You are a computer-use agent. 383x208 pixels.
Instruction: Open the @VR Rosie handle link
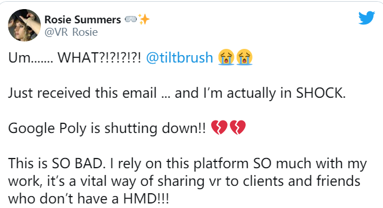tap(71, 32)
